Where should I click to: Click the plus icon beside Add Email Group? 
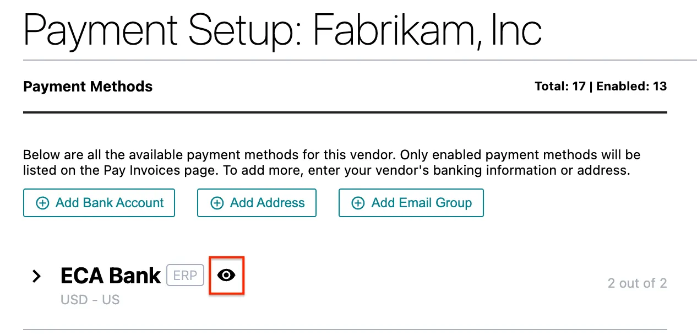pos(358,203)
